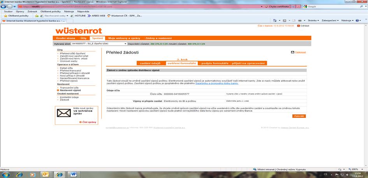
Task: Open the Wüstenrot ČR - ISPK favorite
Action: tap(125, 16)
